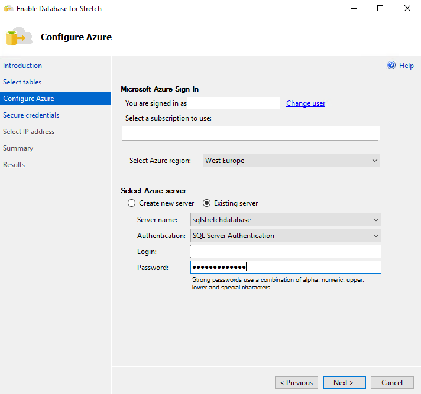Click the Change user link
Image resolution: width=421 pixels, height=394 pixels.
(x=306, y=103)
